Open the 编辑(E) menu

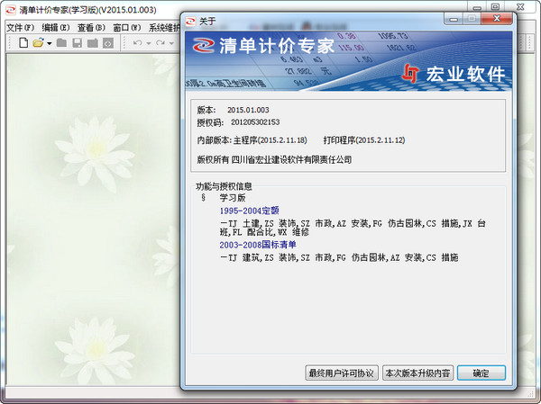tap(56, 28)
